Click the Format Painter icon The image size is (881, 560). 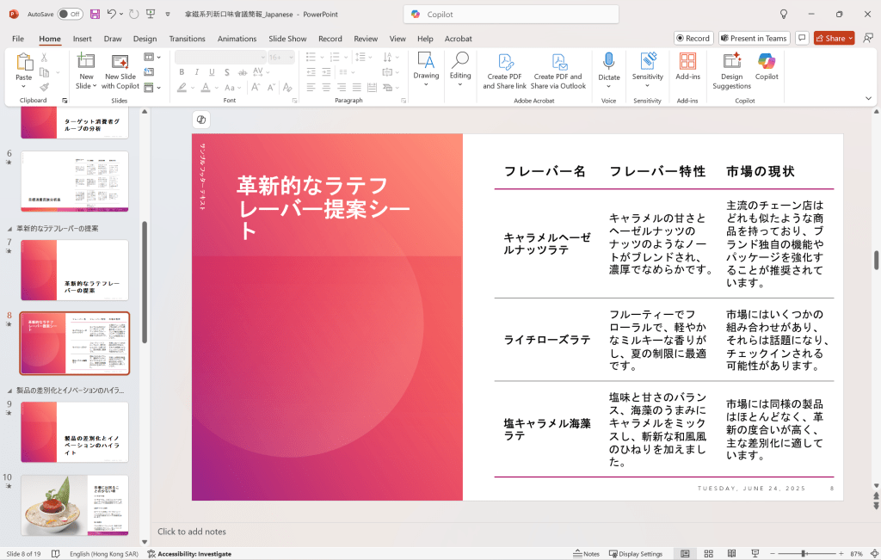pos(45,87)
